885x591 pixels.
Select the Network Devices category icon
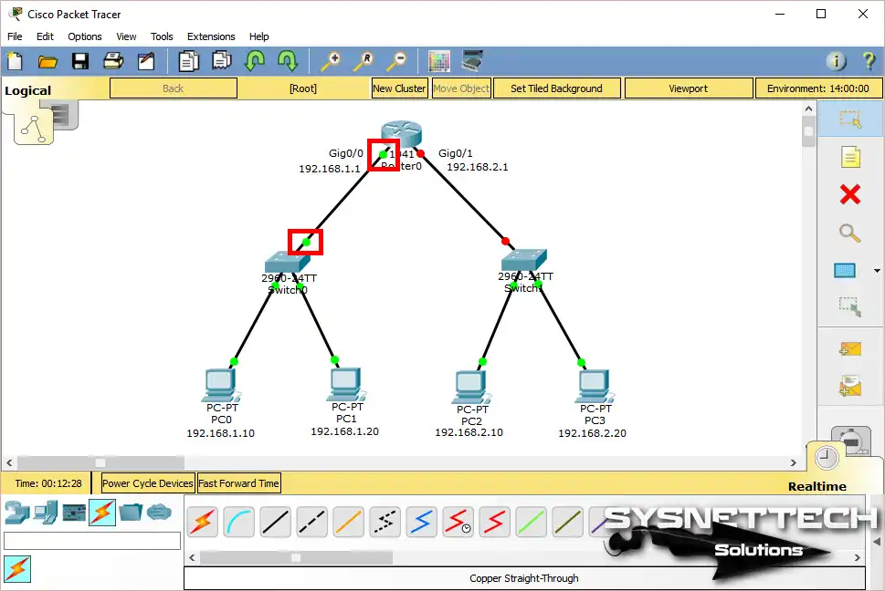point(17,513)
